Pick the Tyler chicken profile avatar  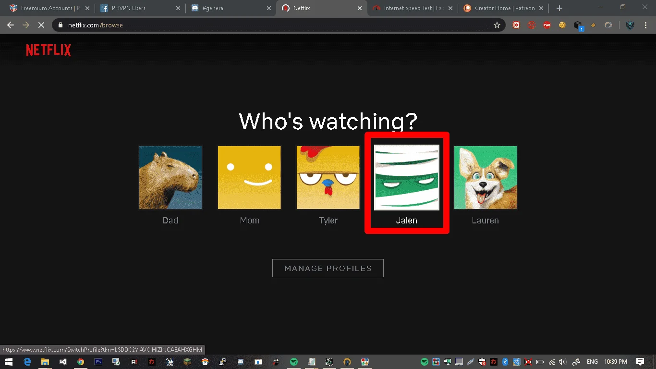[x=328, y=177]
